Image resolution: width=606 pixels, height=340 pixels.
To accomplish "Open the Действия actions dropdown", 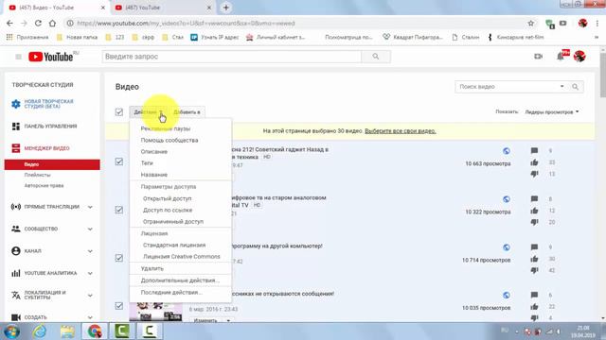I will pyautogui.click(x=148, y=111).
